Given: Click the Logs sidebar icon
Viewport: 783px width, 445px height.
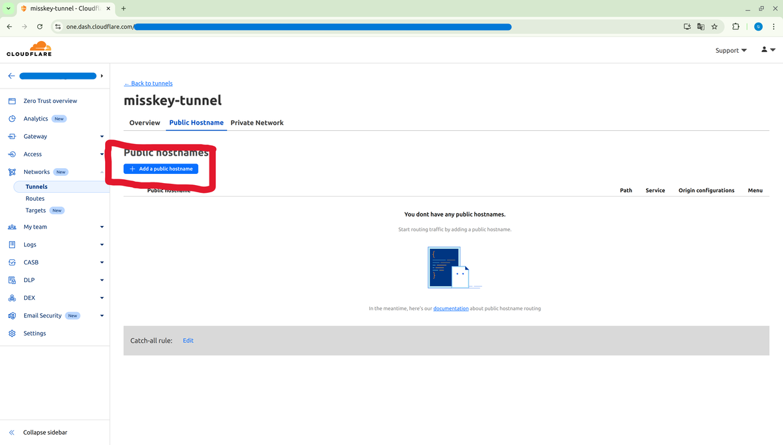Looking at the screenshot, I should (x=12, y=244).
